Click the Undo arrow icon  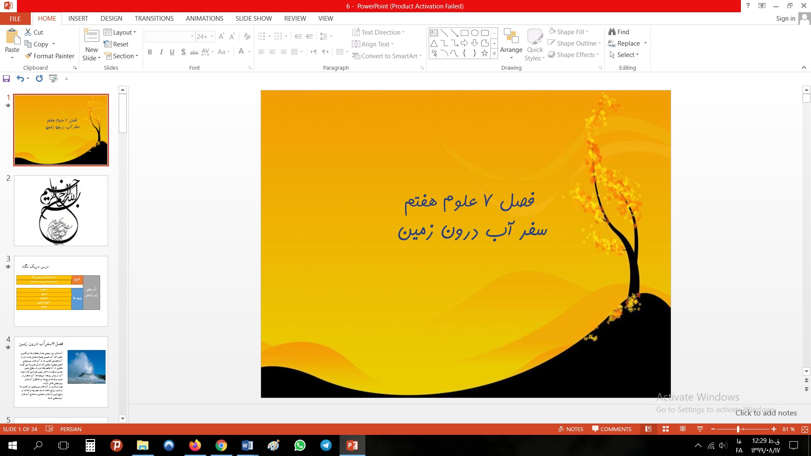[20, 79]
